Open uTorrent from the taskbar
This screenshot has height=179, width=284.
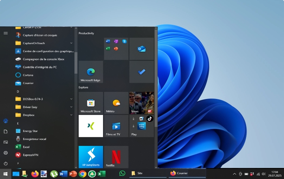coord(54,174)
